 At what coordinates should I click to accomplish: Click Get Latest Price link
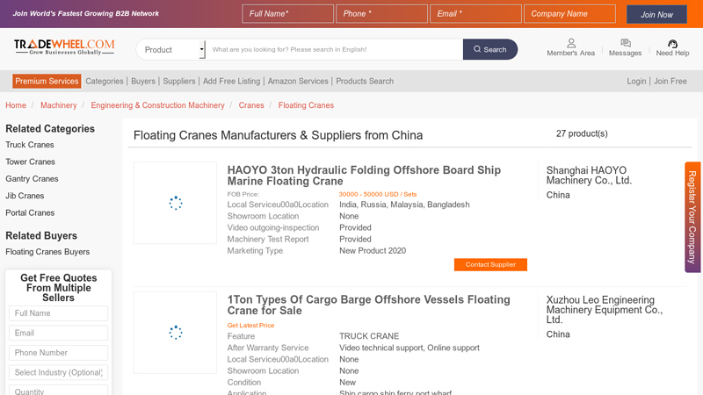click(x=250, y=325)
